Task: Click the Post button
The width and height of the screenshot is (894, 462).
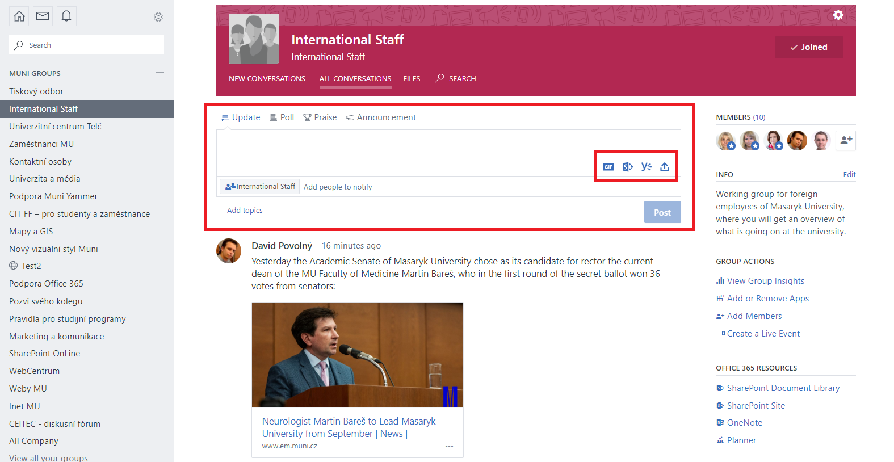Action: pyautogui.click(x=662, y=212)
